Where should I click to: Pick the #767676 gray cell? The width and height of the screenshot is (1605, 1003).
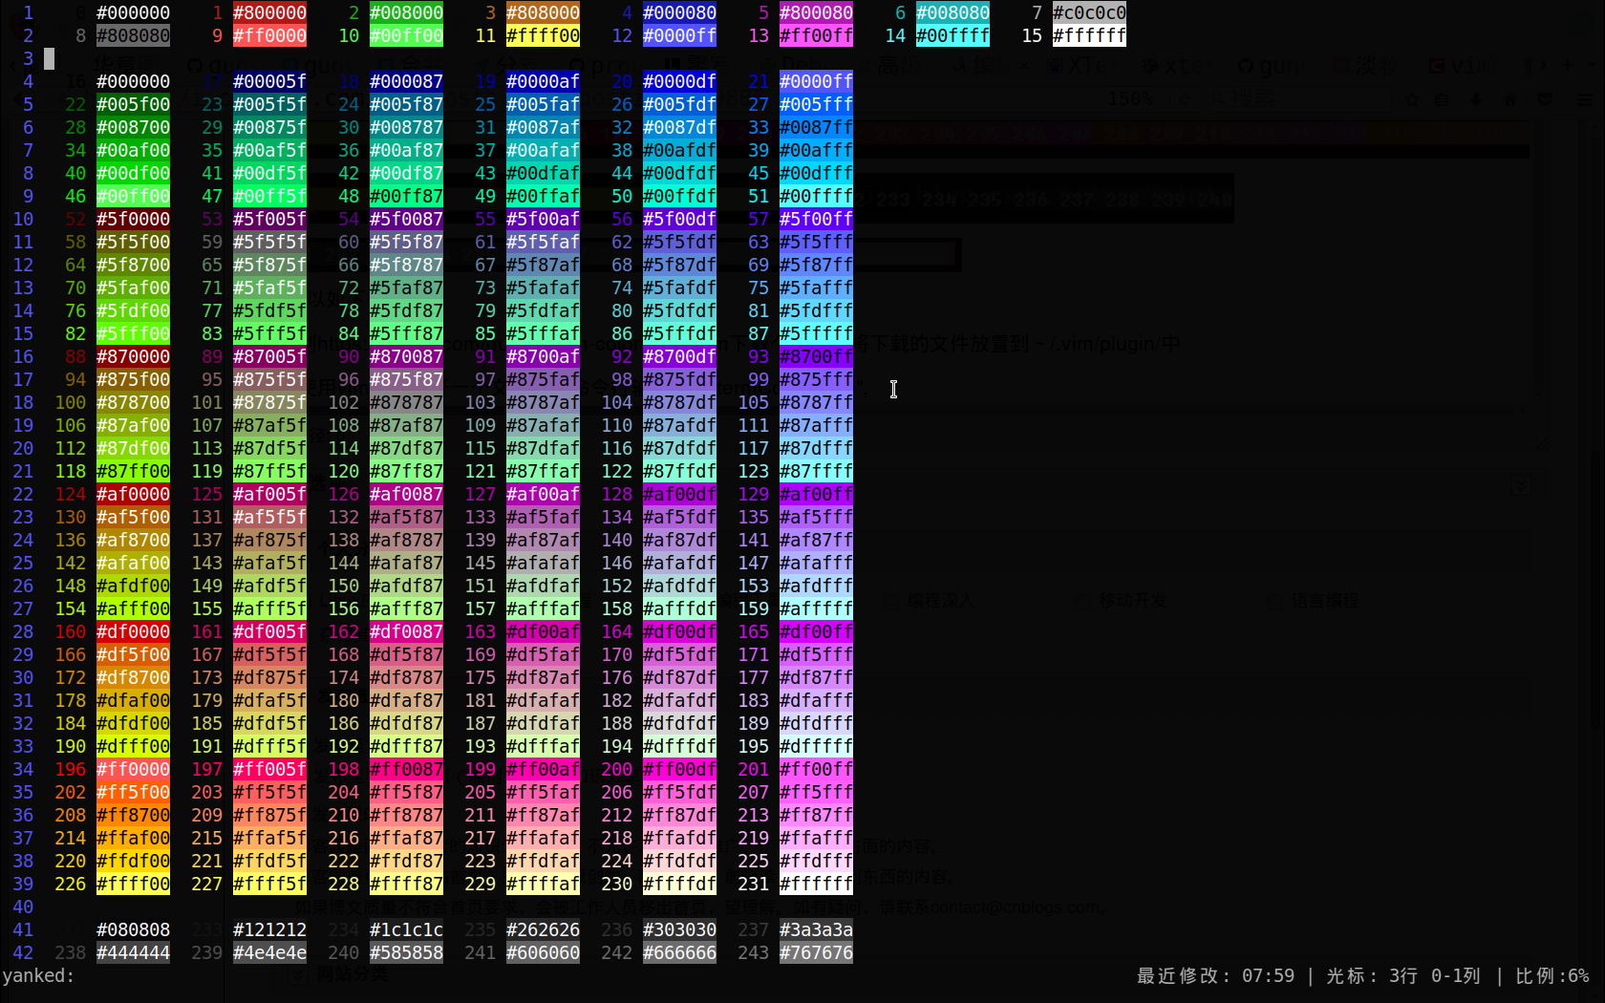click(816, 952)
